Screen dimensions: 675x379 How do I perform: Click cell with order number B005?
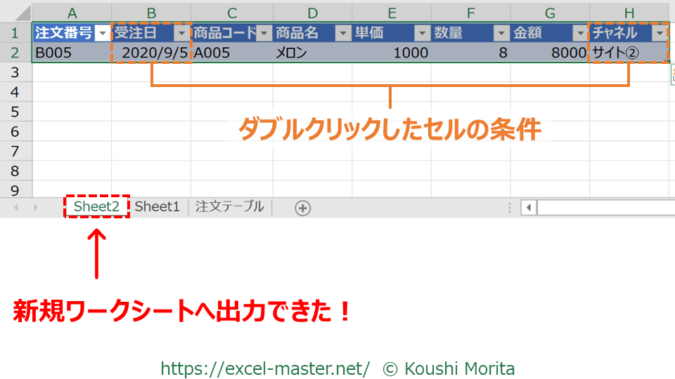click(72, 52)
